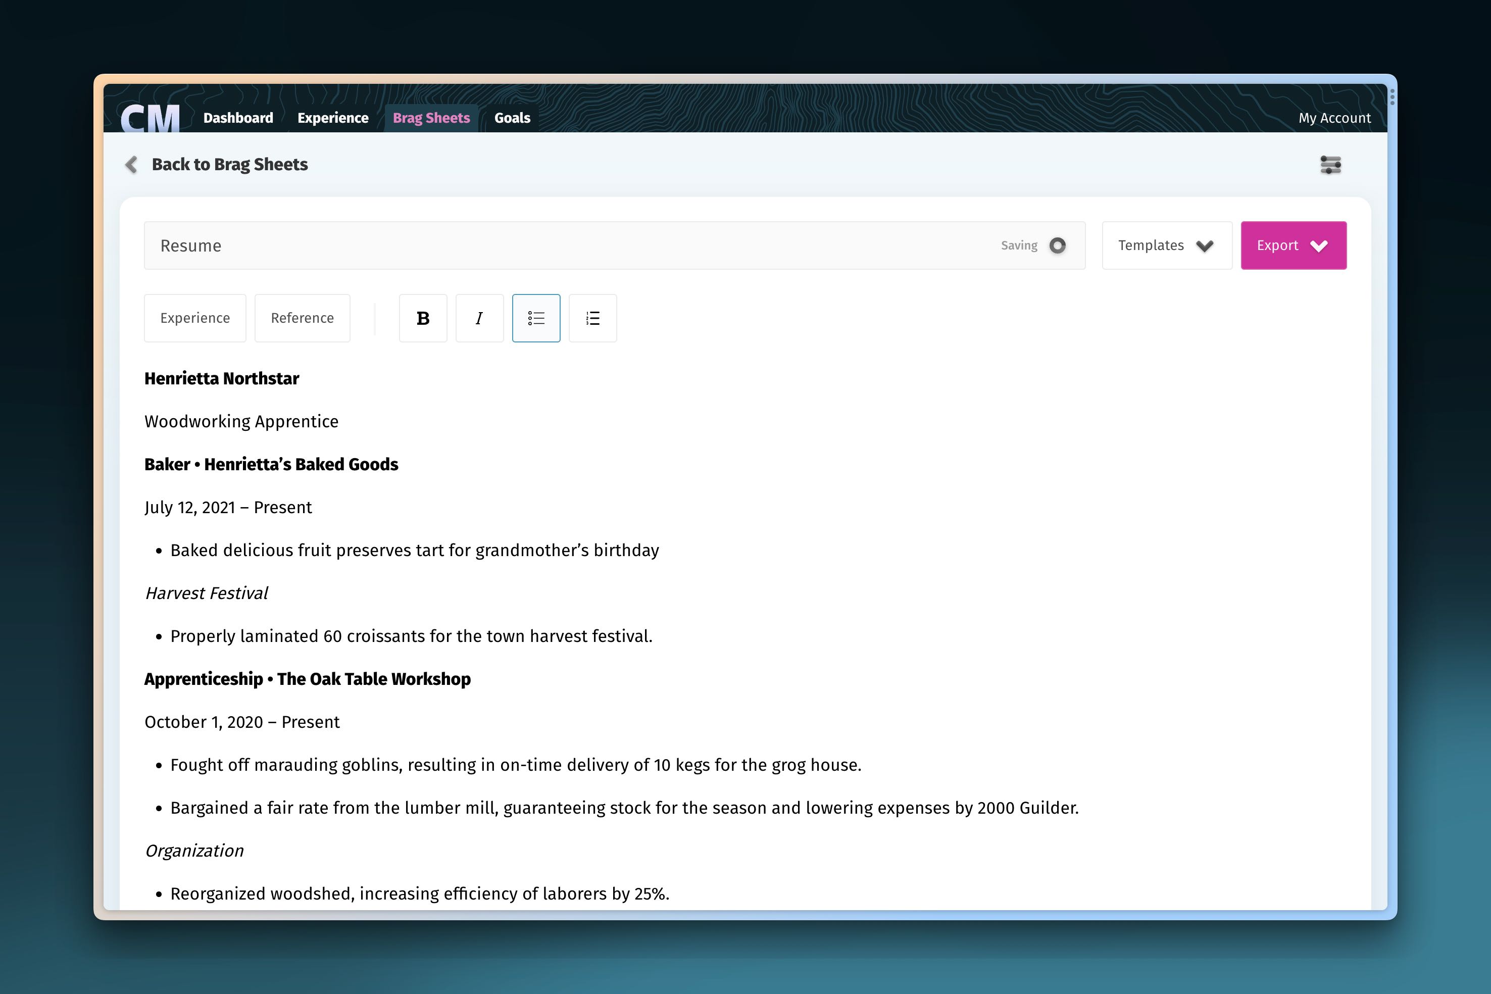Screen dimensions: 1491x994
Task: Open the Brag Sheets tab
Action: [431, 118]
